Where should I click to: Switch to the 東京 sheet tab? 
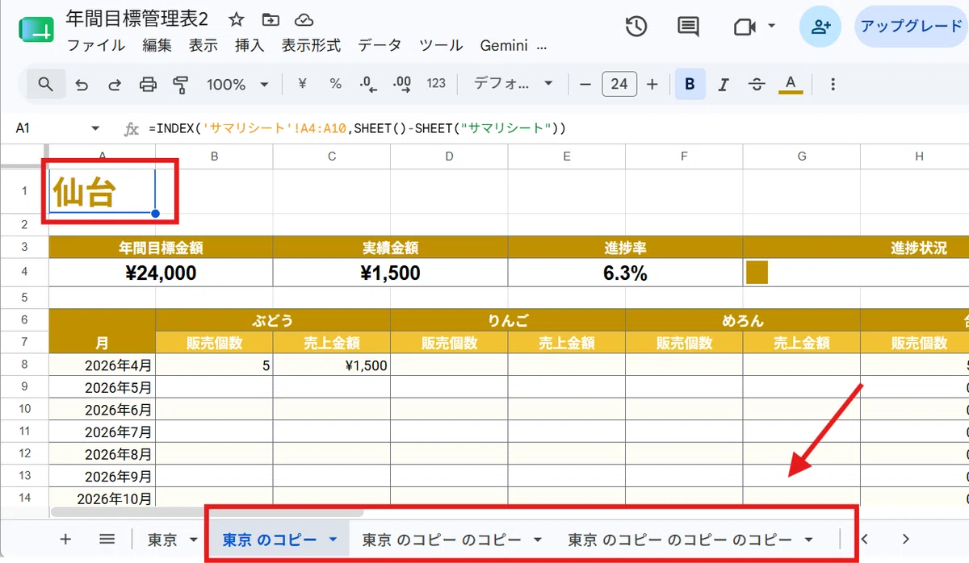click(x=163, y=540)
